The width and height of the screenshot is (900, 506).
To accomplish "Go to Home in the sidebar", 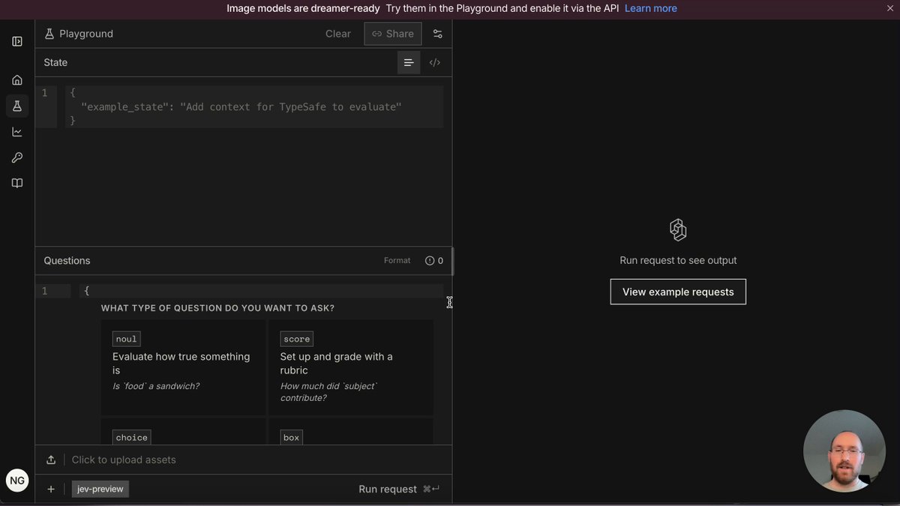I will 17,80.
